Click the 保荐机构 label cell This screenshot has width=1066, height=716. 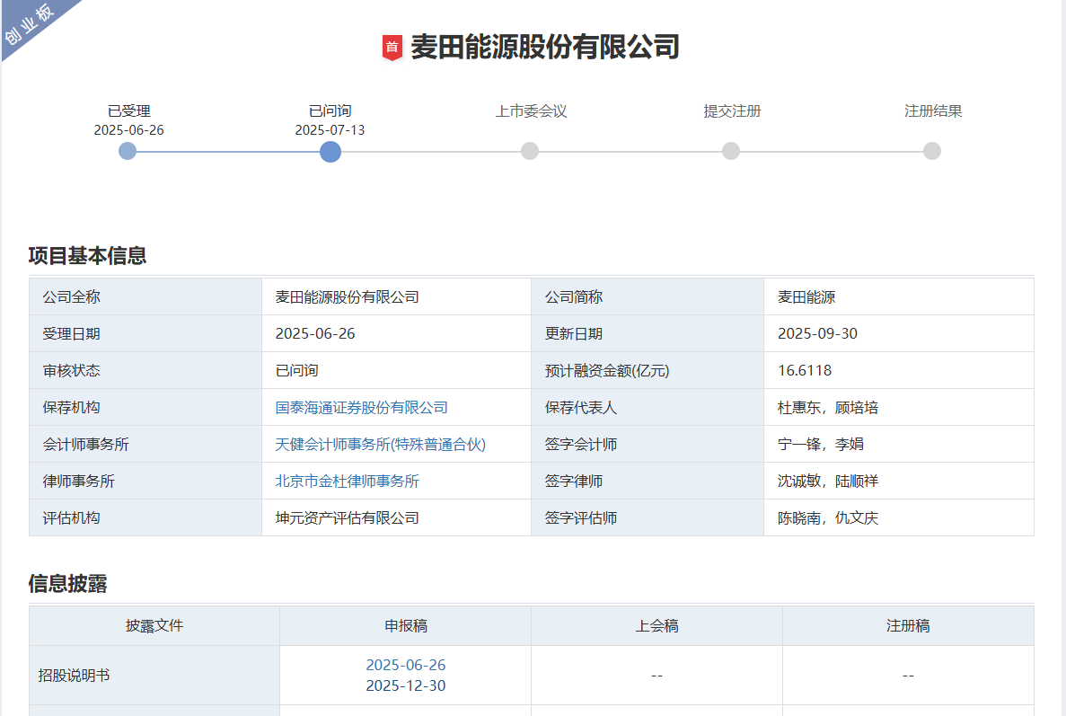[x=145, y=407]
